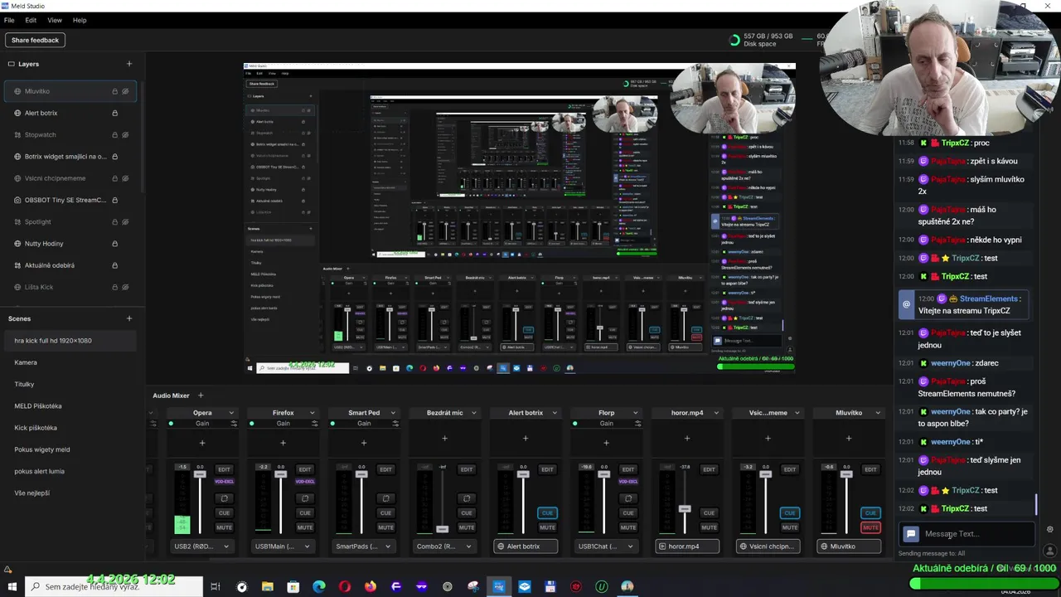Toggle CUE on the Alert botrix track

[x=547, y=512]
